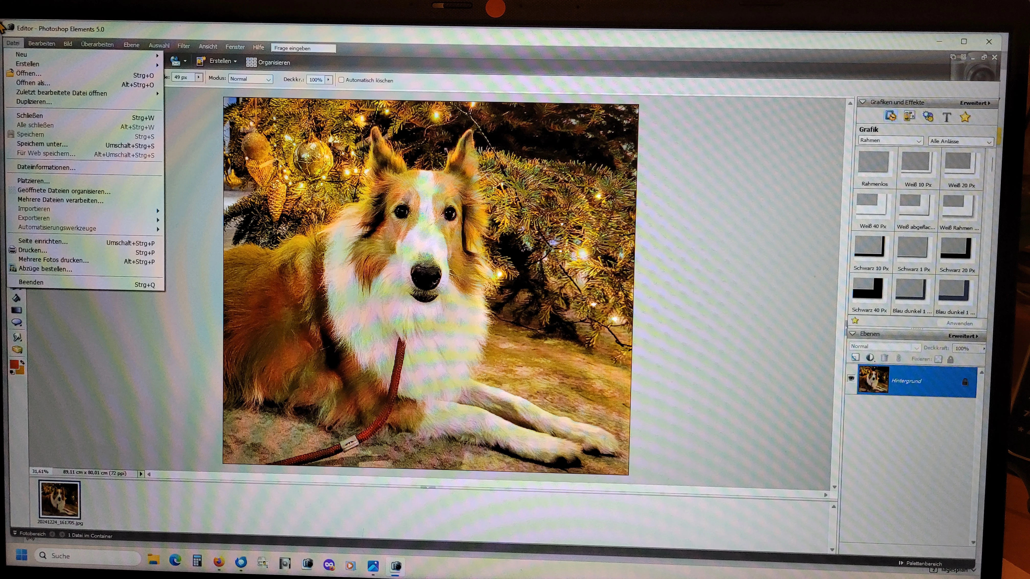Open the Rahmen category dropdown
Screen dimensions: 1030x579
[890, 141]
